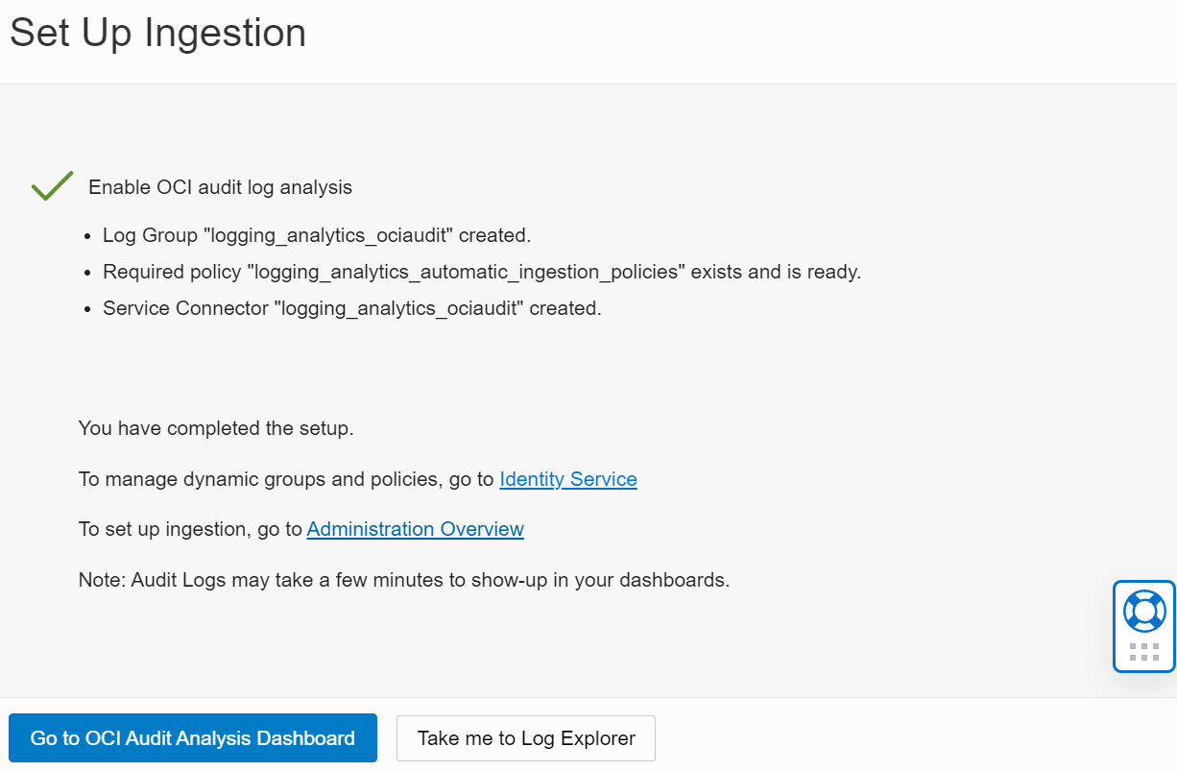Image resolution: width=1177 pixels, height=771 pixels.
Task: Click the Enable OCI audit log analysis label
Action: tap(220, 187)
